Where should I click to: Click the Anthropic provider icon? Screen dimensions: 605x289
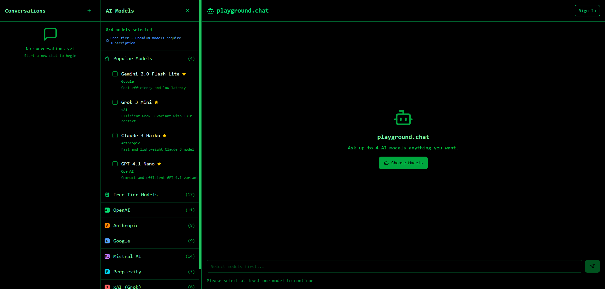pos(107,225)
